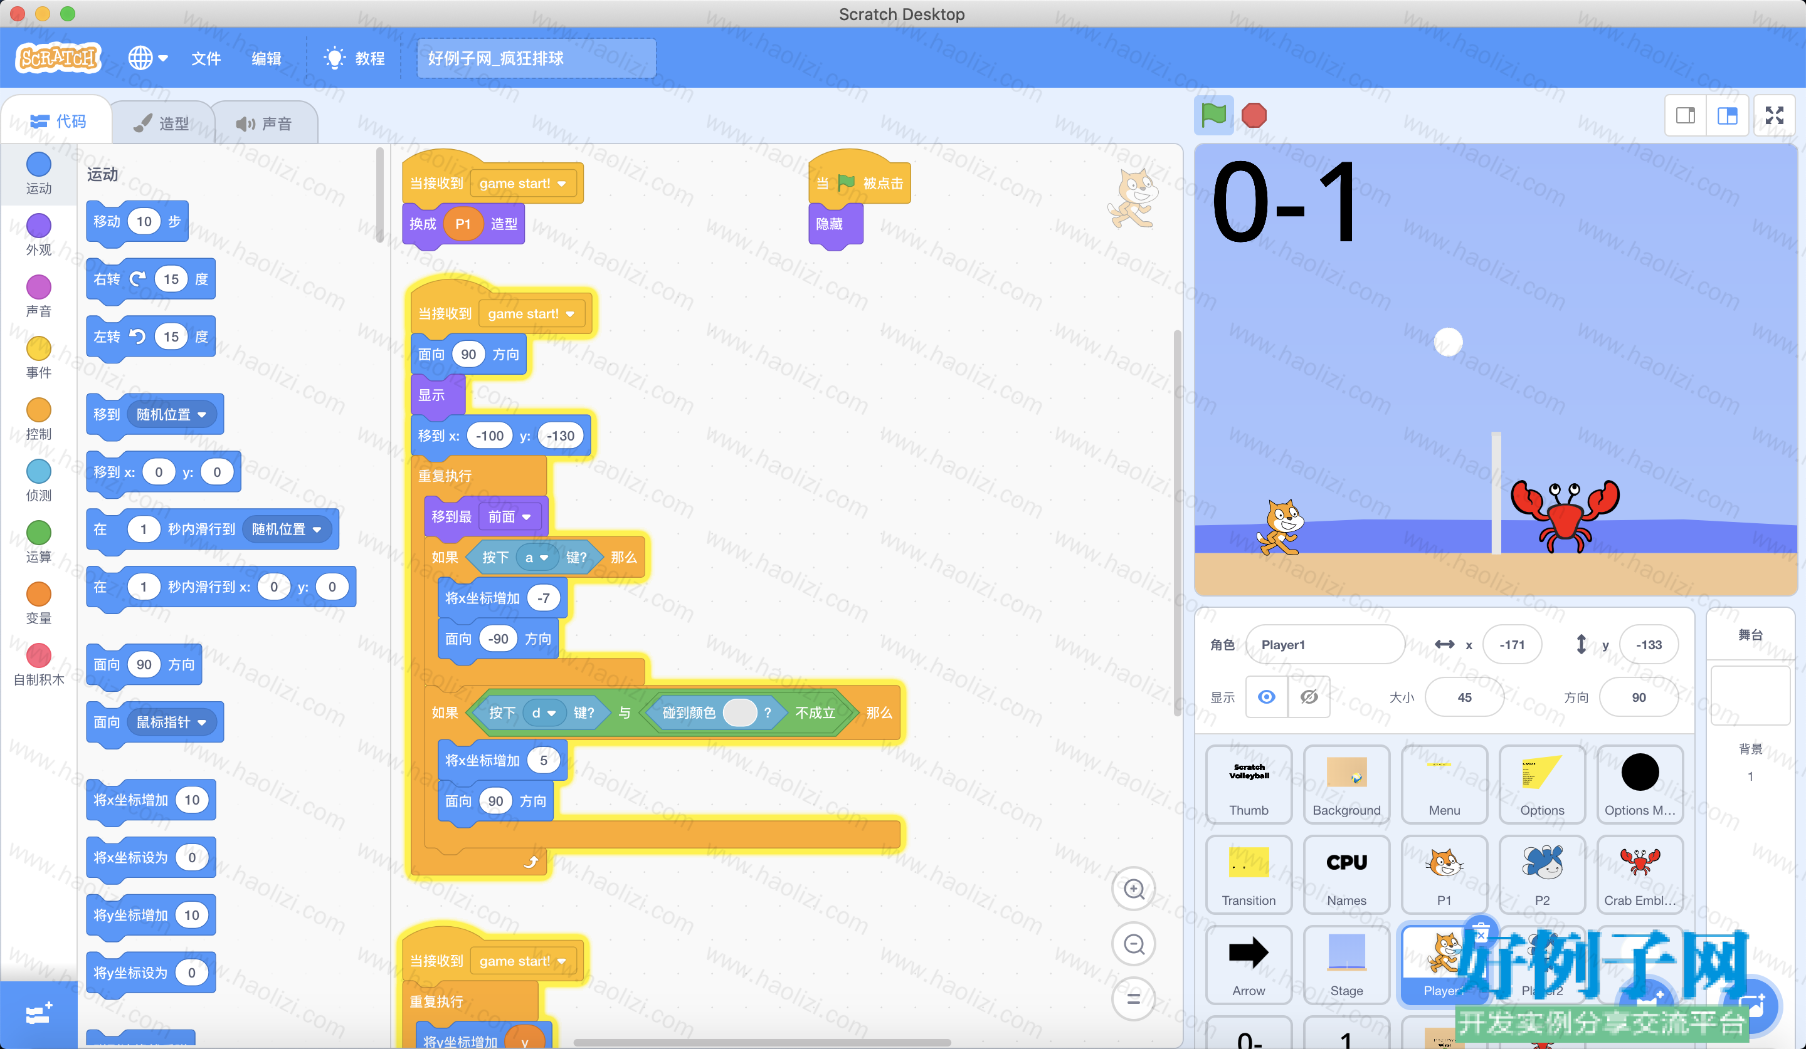Click the sprite size field 45

pos(1464,697)
